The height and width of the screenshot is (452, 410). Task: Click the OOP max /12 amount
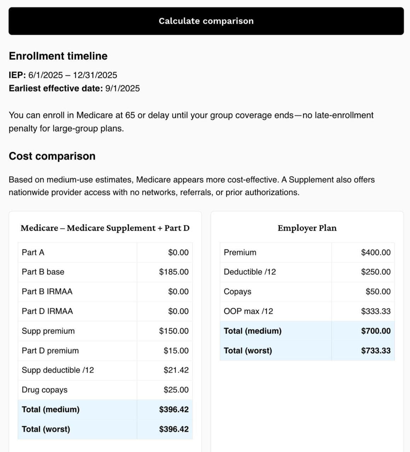[x=376, y=311]
